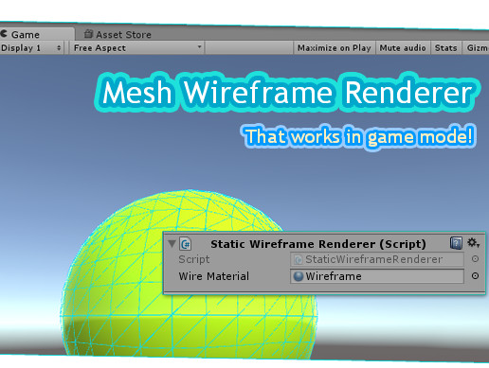Viewport: 489px width, 368px height.
Task: Open component help reference book icon
Action: point(456,243)
